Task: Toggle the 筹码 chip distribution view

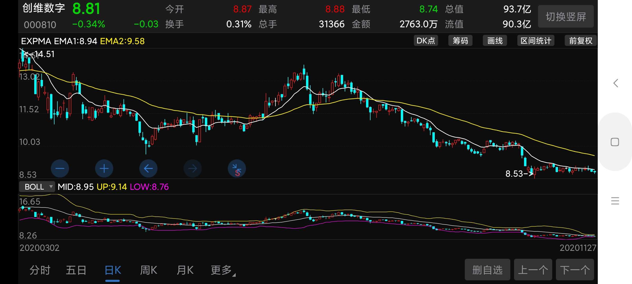Action: [x=460, y=40]
